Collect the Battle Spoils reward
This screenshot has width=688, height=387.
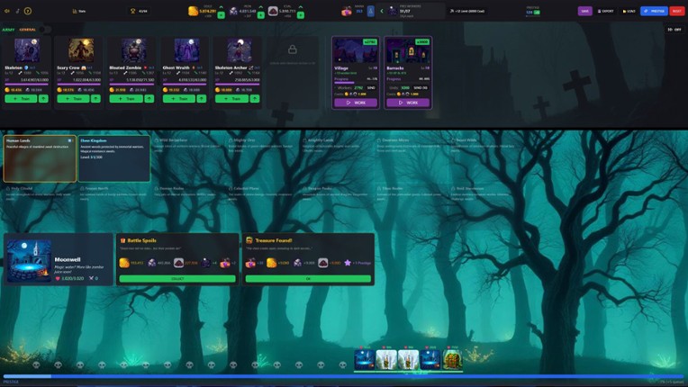[177, 279]
